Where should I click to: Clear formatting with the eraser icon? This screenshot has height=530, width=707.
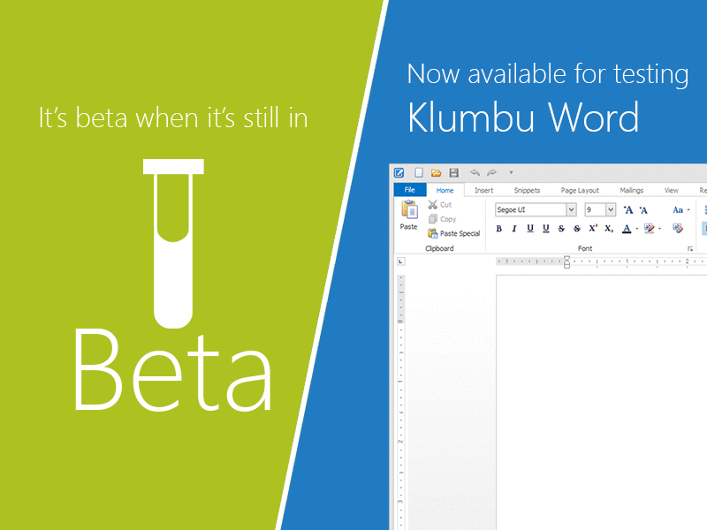[x=678, y=229]
